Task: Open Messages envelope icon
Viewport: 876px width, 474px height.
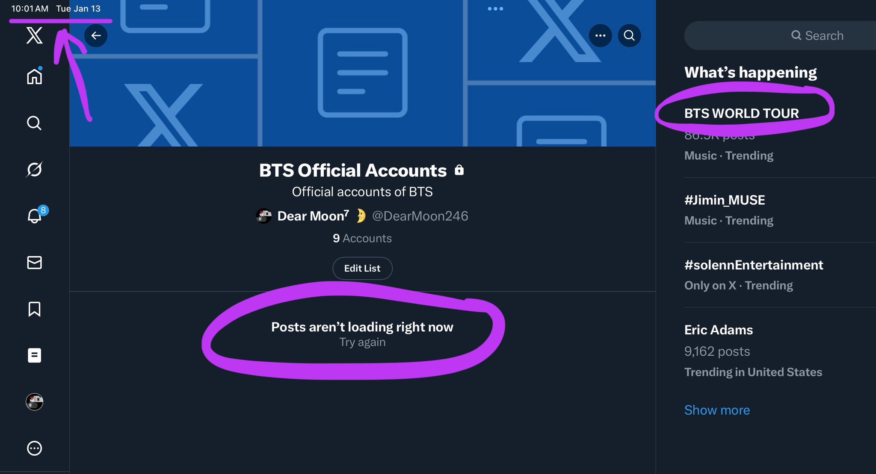Action: click(x=34, y=262)
